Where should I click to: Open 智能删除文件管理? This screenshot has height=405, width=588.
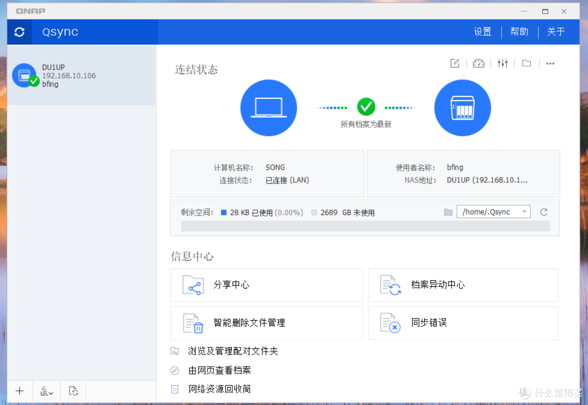[266, 323]
